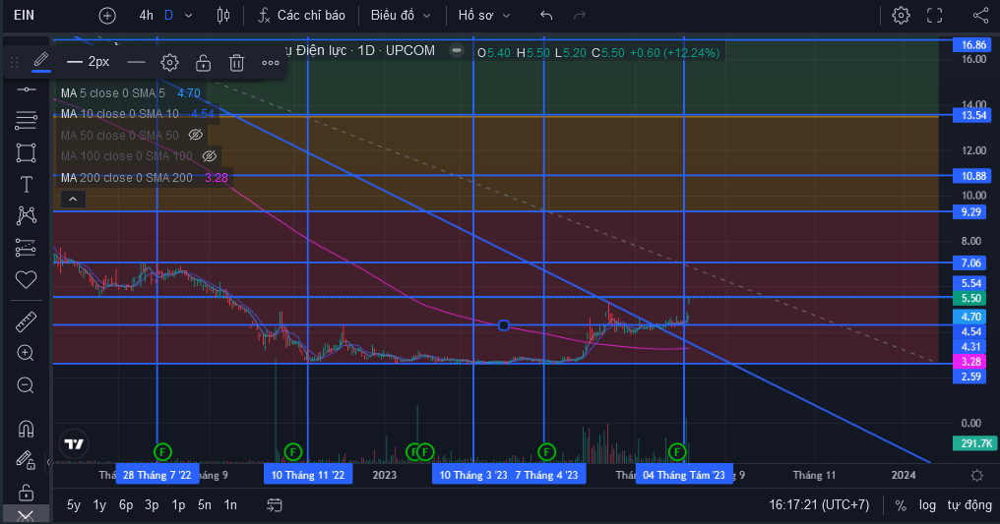Image resolution: width=1000 pixels, height=524 pixels.
Task: Open the candlestick chart style selector
Action: 223,16
